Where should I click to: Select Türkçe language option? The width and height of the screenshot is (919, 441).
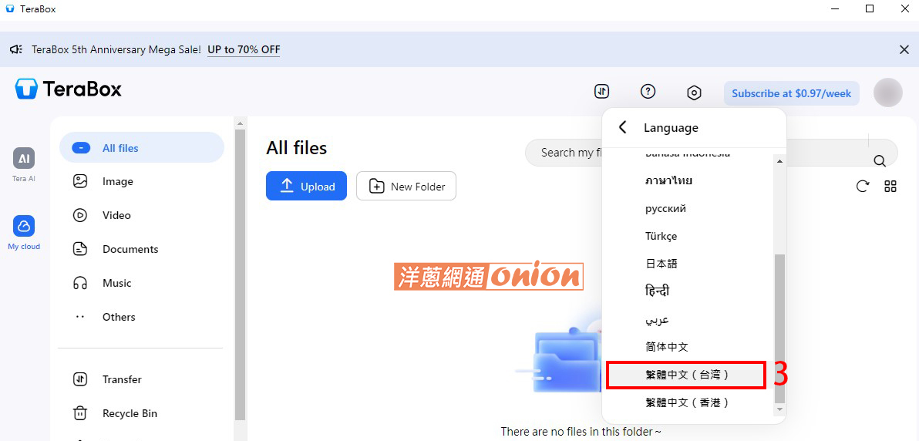point(661,237)
